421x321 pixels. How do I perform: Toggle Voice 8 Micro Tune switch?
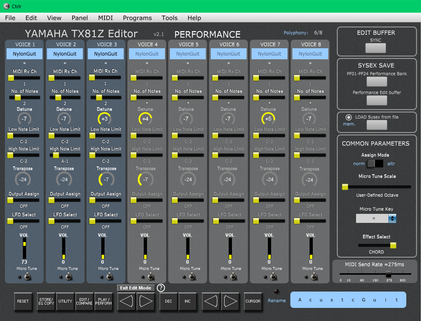[x=314, y=276]
